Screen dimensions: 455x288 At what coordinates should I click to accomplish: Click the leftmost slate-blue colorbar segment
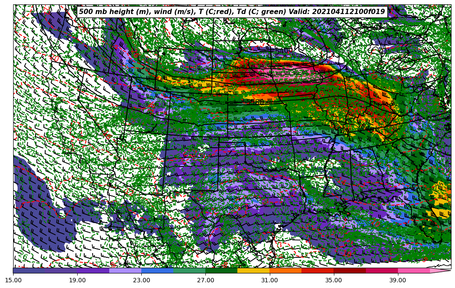pyautogui.click(x=29, y=270)
